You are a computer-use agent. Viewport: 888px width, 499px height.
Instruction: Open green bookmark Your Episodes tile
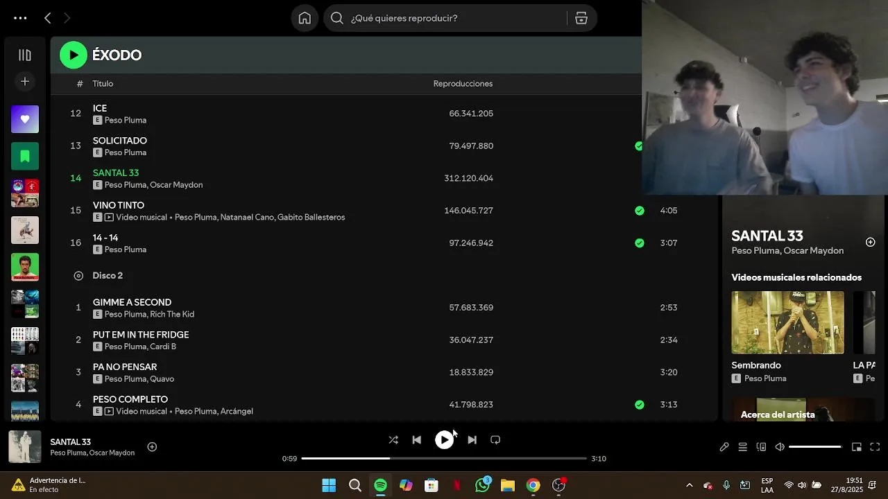[25, 156]
